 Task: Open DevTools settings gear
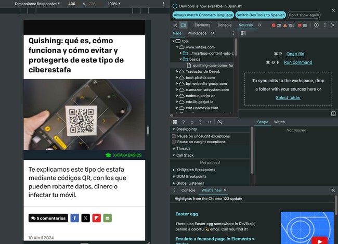[x=316, y=25]
